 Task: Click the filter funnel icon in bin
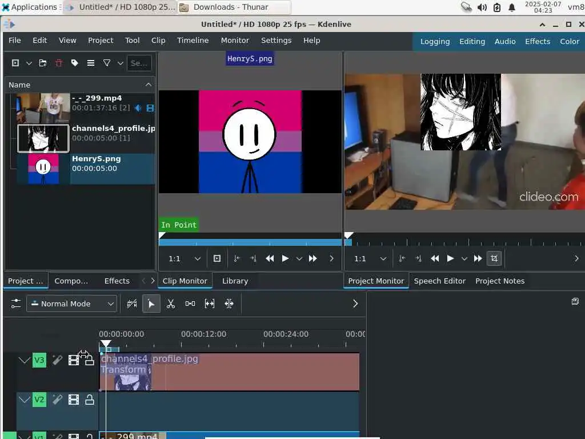click(x=107, y=63)
